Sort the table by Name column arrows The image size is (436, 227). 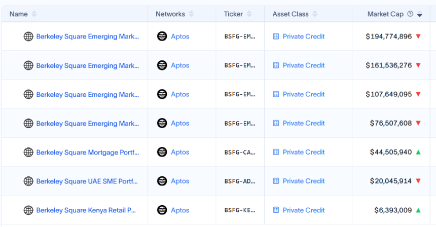[x=34, y=14]
